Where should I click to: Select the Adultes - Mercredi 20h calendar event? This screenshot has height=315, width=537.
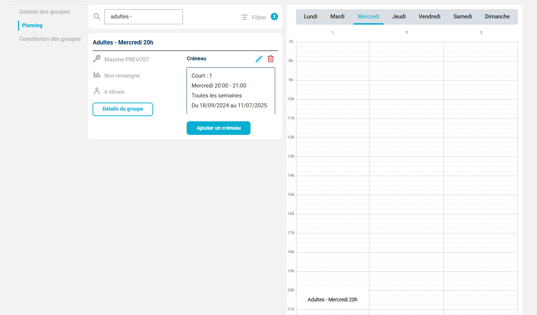[332, 300]
